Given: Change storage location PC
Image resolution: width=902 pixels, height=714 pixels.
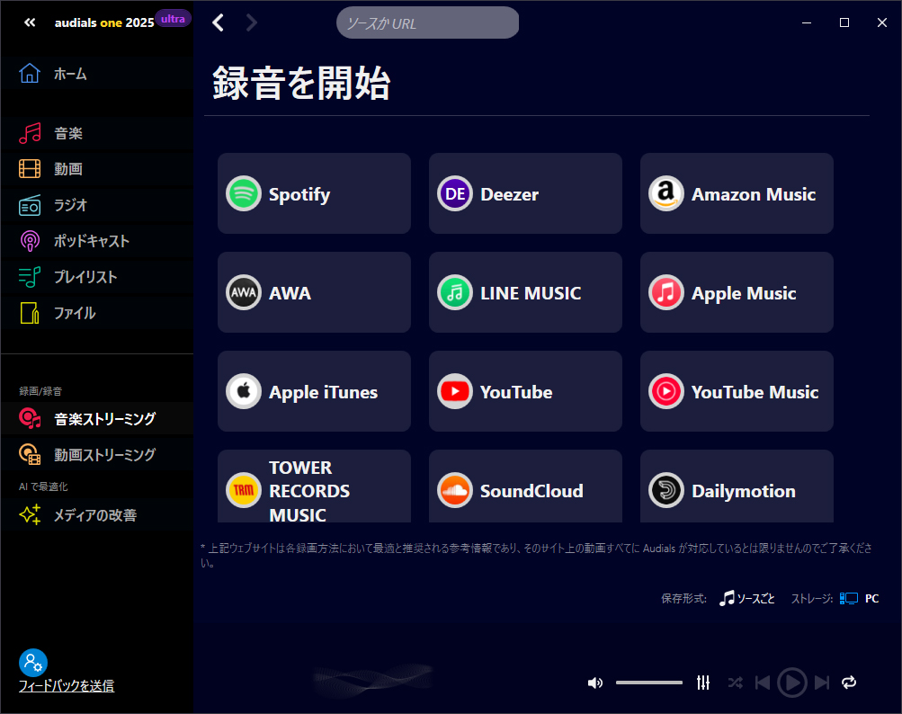Looking at the screenshot, I should 860,598.
